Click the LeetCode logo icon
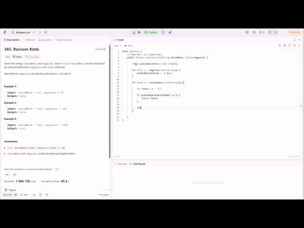 point(5,32)
